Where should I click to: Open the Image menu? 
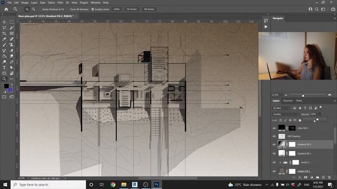pyautogui.click(x=25, y=3)
